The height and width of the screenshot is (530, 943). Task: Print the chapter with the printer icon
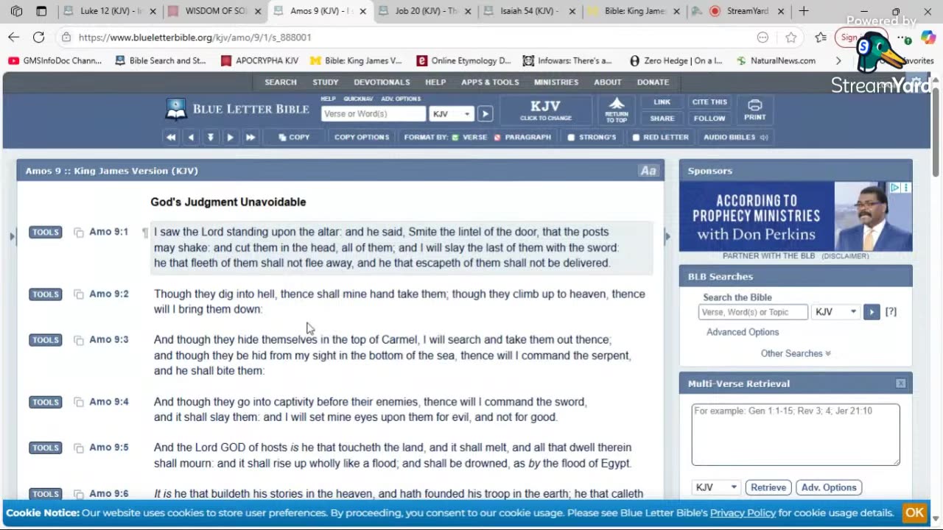click(x=754, y=110)
